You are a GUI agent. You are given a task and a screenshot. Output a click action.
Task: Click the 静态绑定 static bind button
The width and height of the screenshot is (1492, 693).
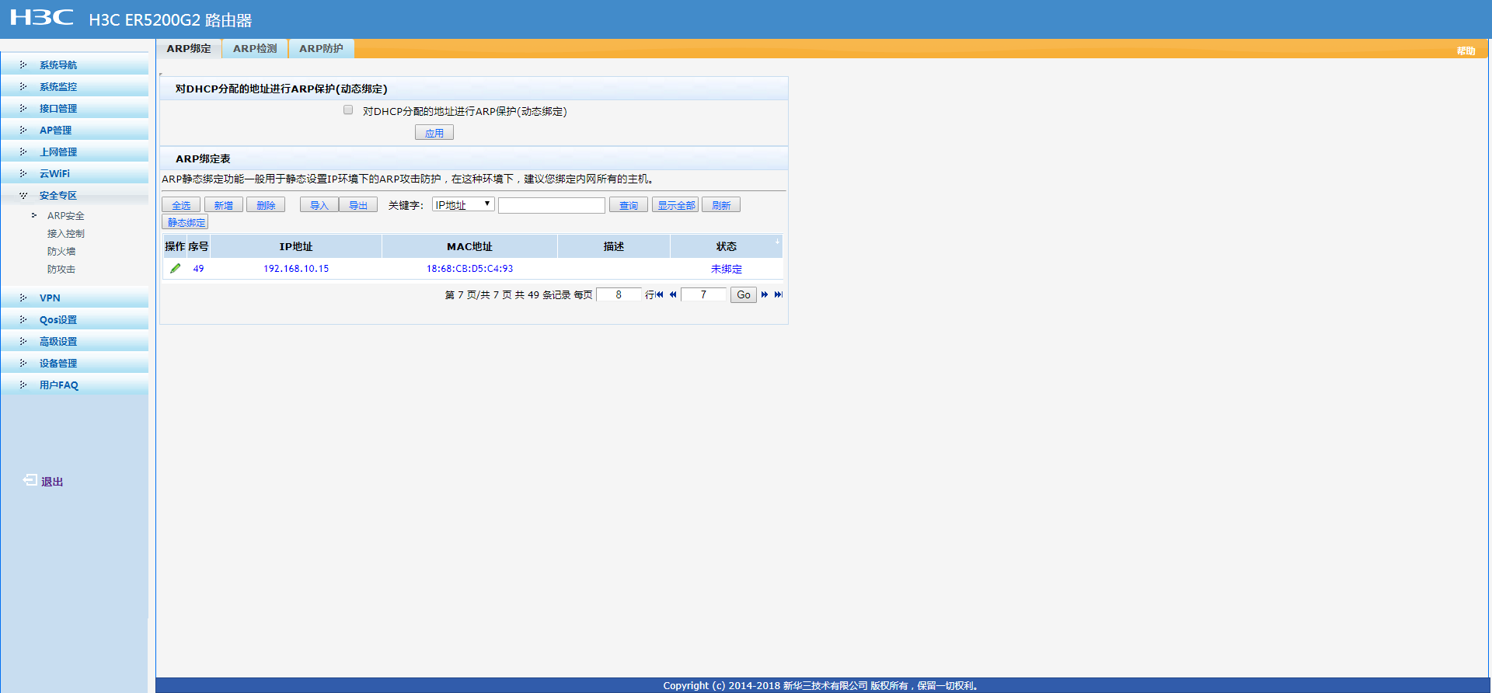[186, 222]
